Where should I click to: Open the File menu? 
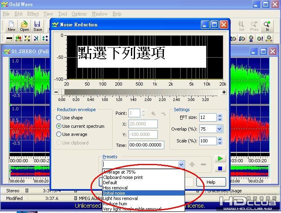6,14
